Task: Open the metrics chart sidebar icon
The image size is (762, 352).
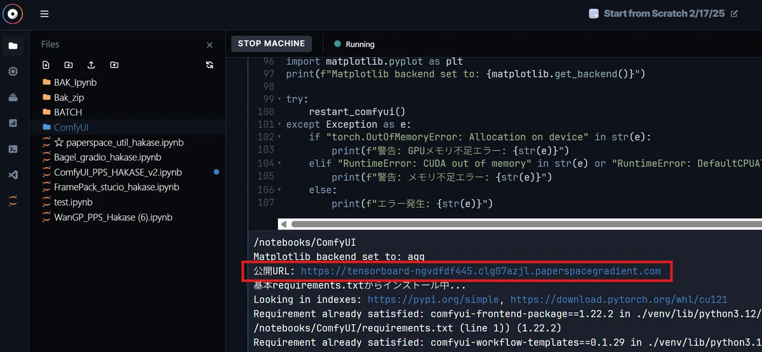Action: (13, 123)
